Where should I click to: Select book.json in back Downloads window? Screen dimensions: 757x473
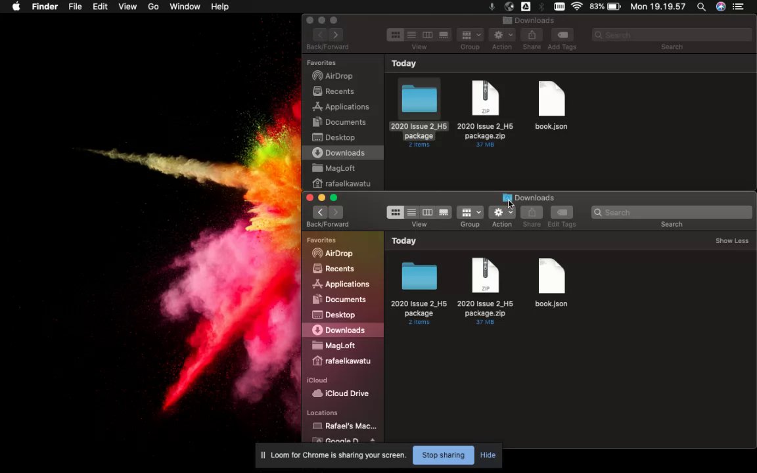[x=551, y=98]
